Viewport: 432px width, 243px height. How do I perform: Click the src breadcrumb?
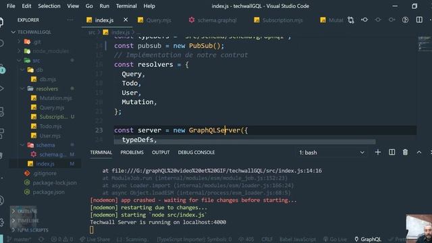click(x=92, y=32)
